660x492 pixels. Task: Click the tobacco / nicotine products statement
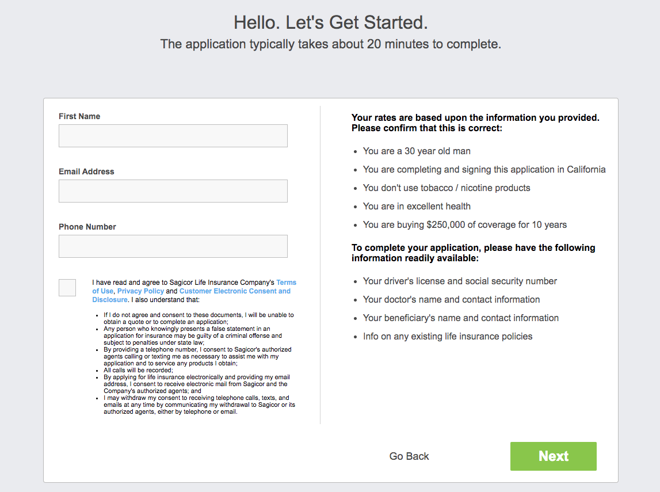pyautogui.click(x=447, y=188)
